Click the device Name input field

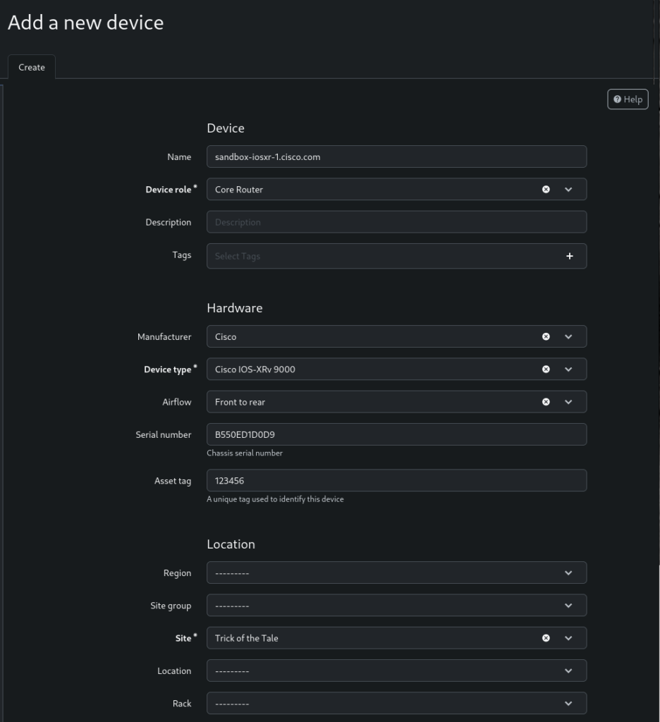396,157
